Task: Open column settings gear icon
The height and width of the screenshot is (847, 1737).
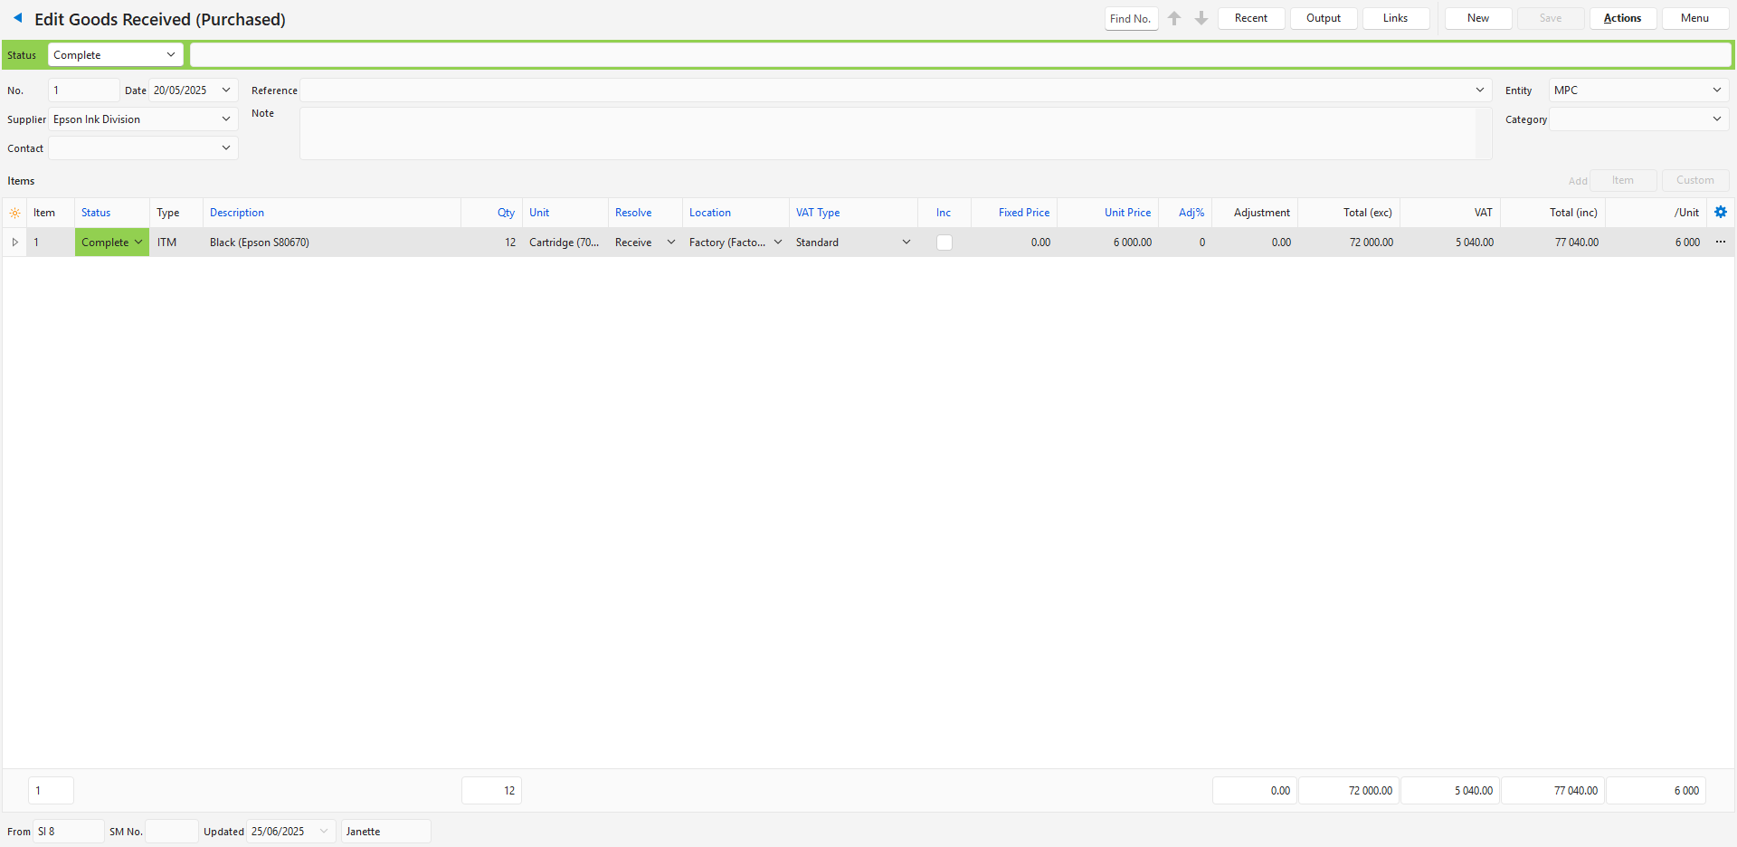Action: 1720,212
